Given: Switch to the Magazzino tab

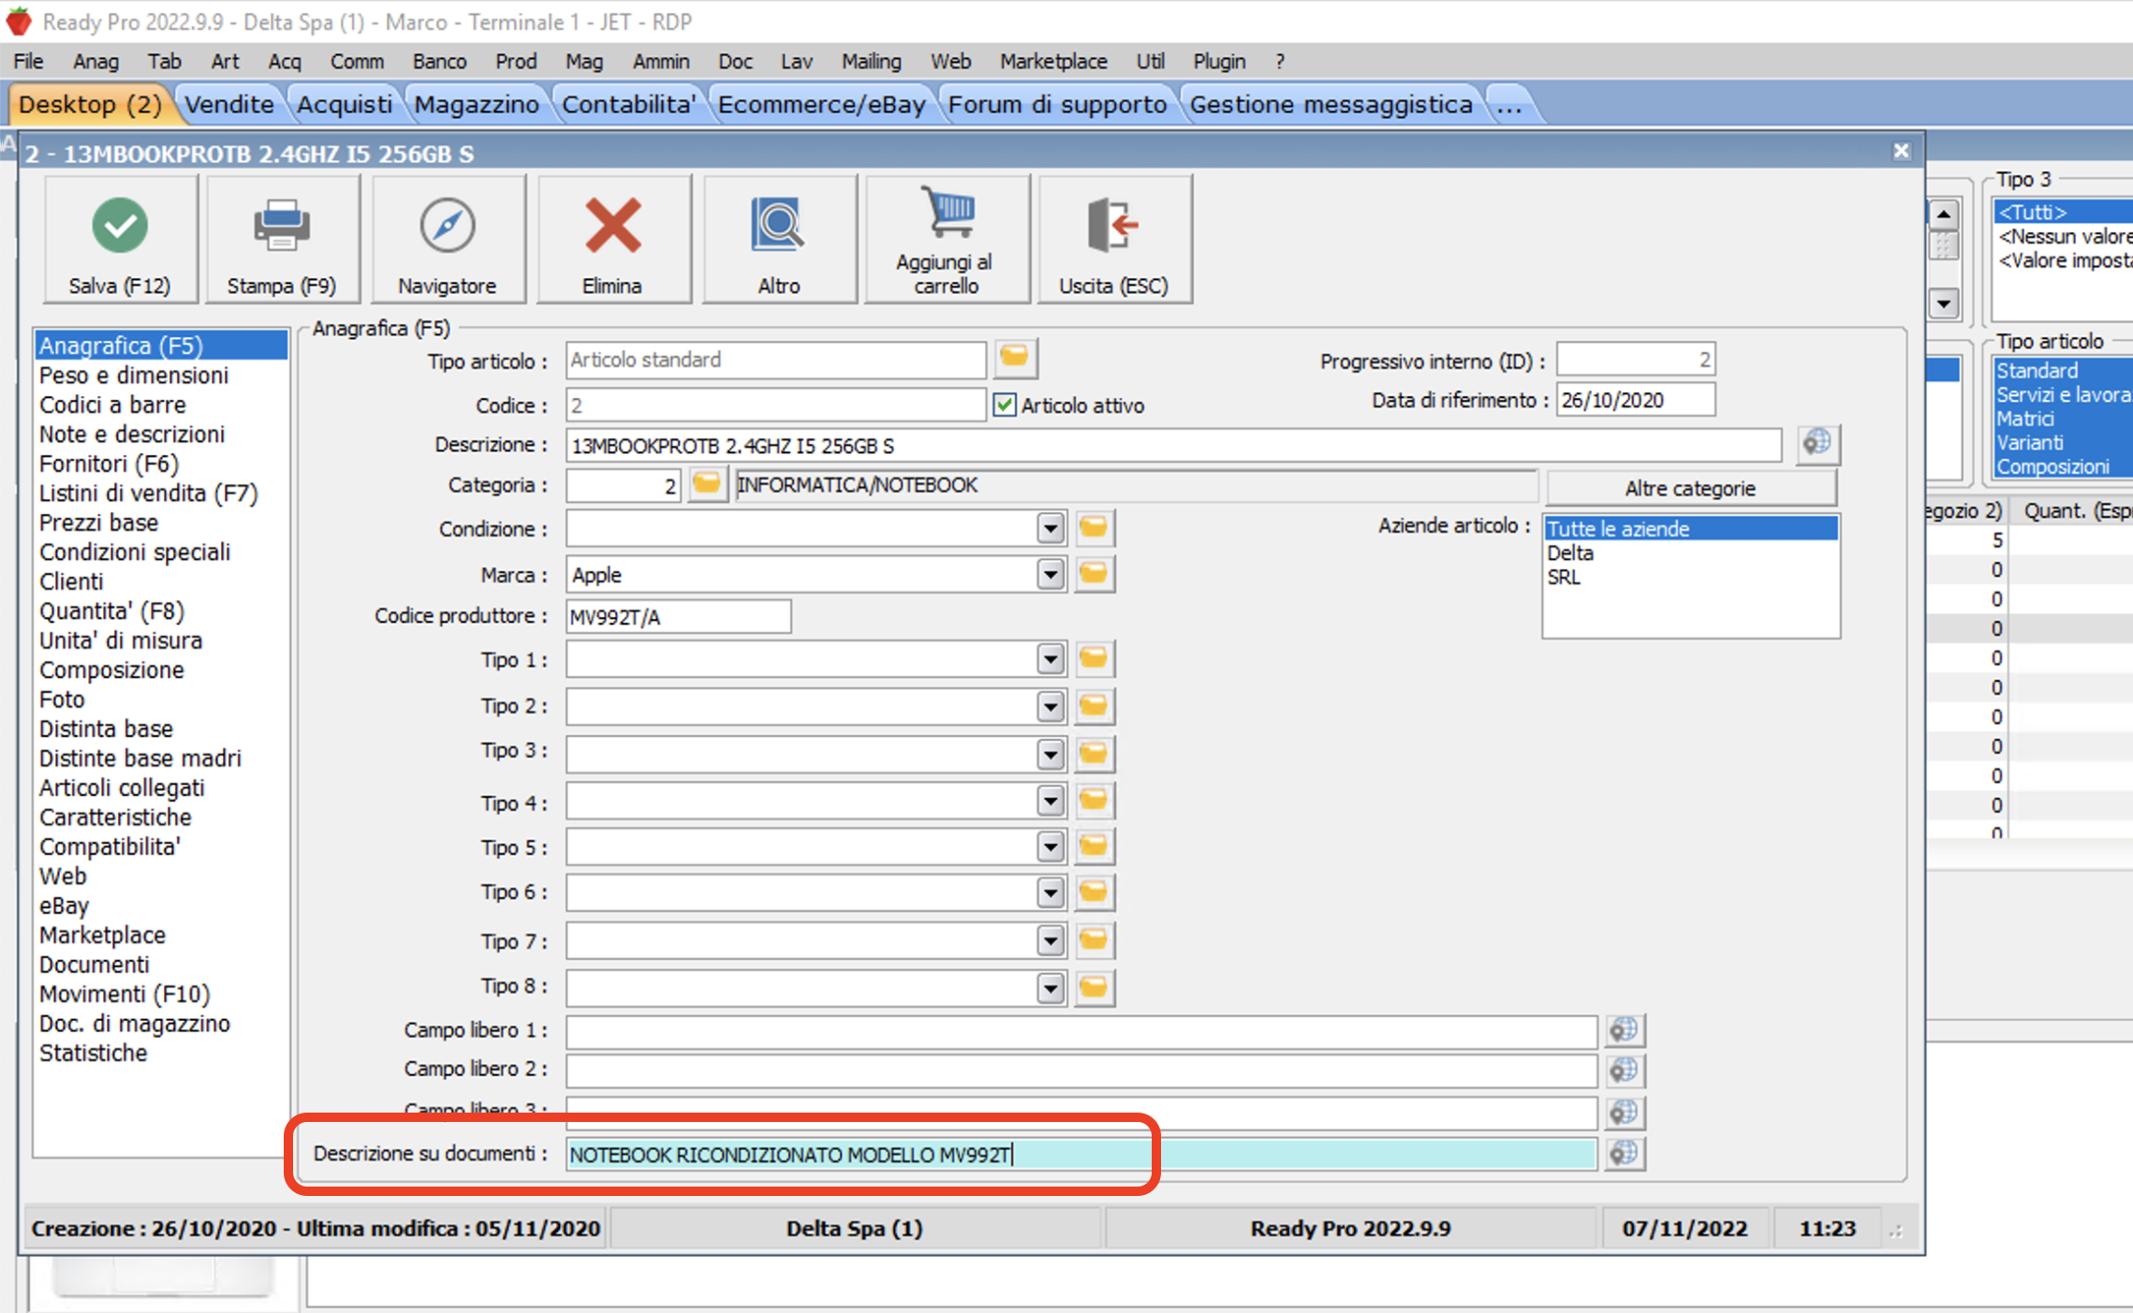Looking at the screenshot, I should click(x=476, y=105).
